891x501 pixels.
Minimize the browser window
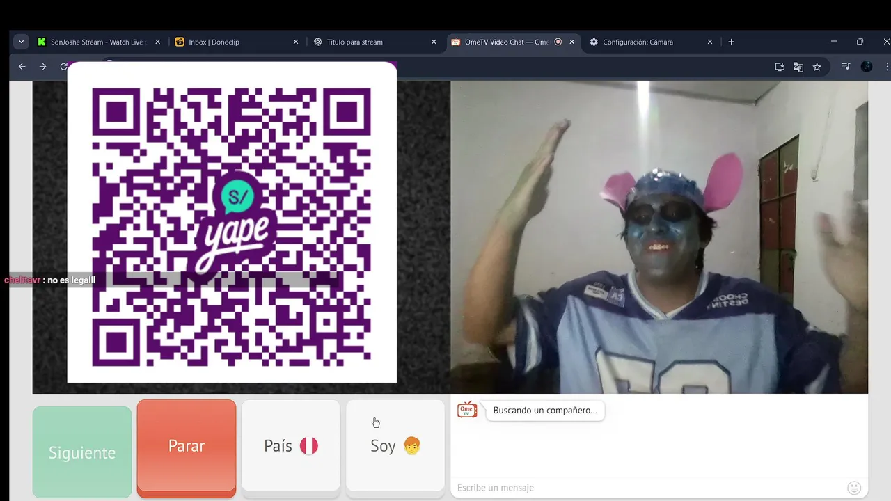pos(834,42)
